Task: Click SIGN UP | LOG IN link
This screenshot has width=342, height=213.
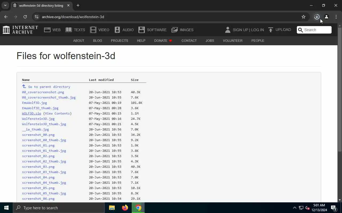Action: click(248, 30)
